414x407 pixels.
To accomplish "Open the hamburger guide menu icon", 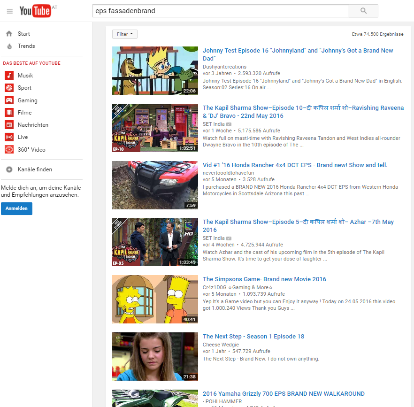I will [x=9, y=11].
